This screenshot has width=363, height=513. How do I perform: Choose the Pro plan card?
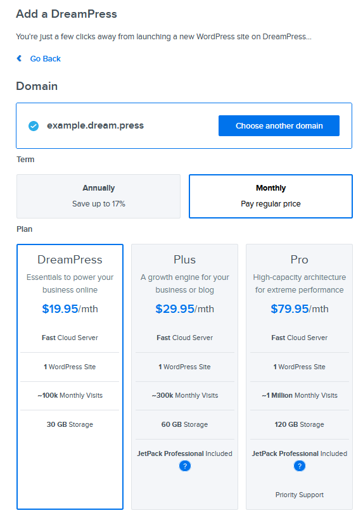[300, 377]
